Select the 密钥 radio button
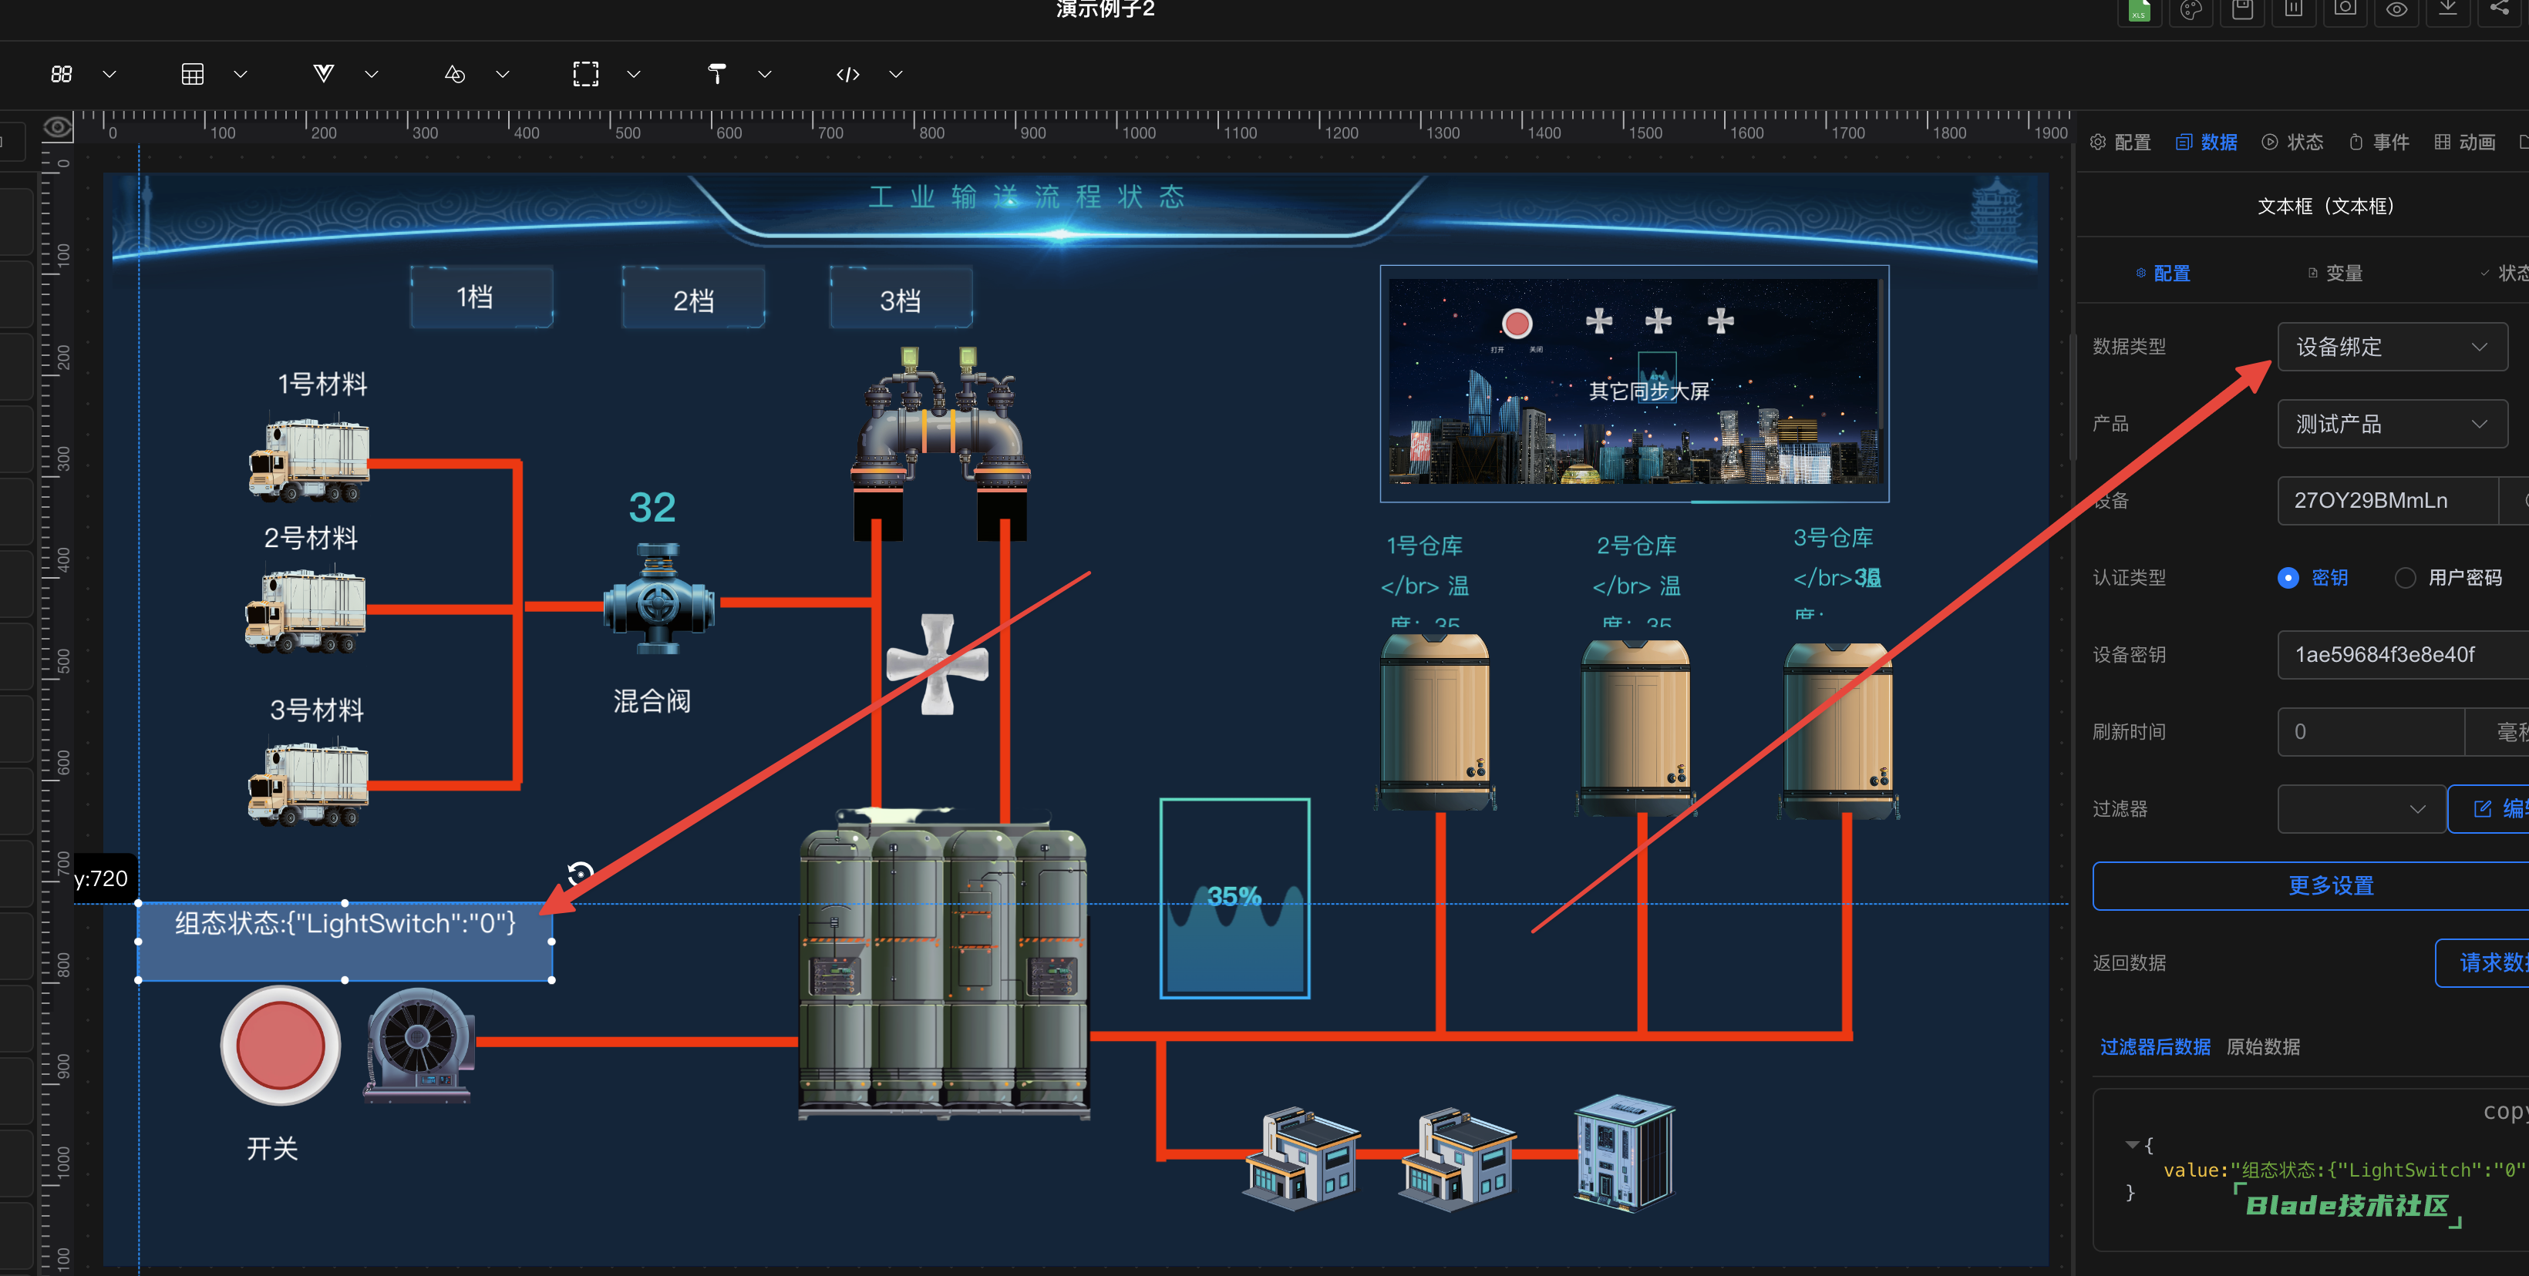Screen dimensions: 2529x1276 2288,578
